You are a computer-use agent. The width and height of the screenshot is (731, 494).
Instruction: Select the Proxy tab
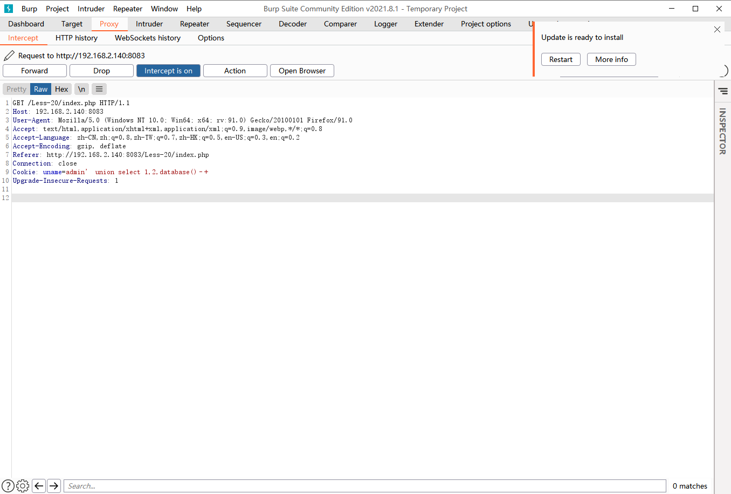pyautogui.click(x=109, y=24)
